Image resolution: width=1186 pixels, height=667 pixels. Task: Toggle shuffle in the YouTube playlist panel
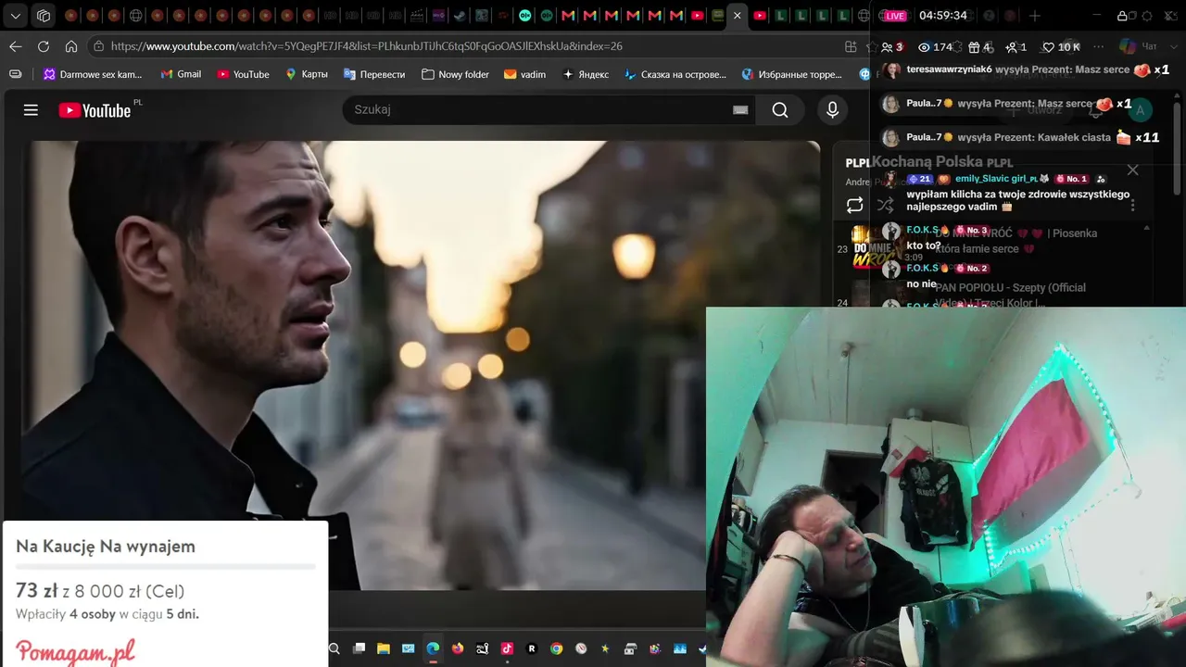[886, 205]
